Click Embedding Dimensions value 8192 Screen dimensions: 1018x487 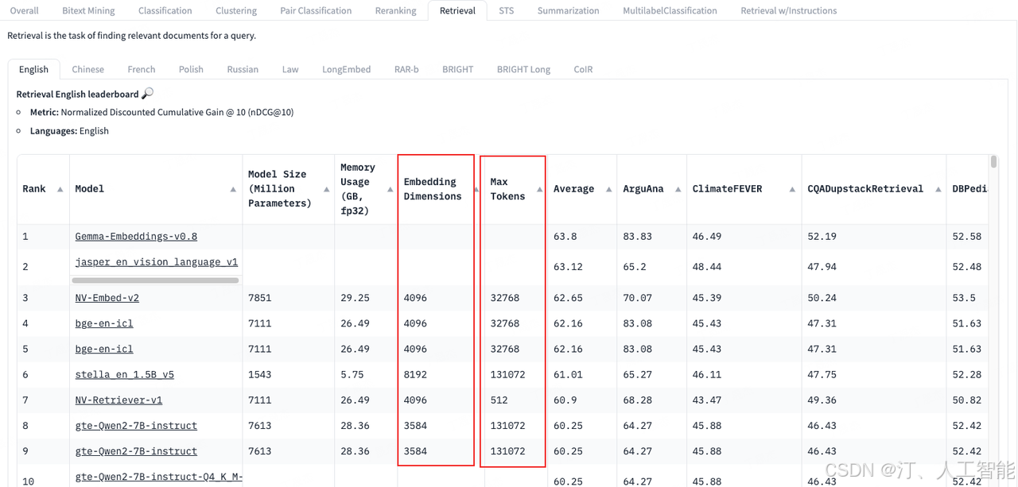(415, 374)
